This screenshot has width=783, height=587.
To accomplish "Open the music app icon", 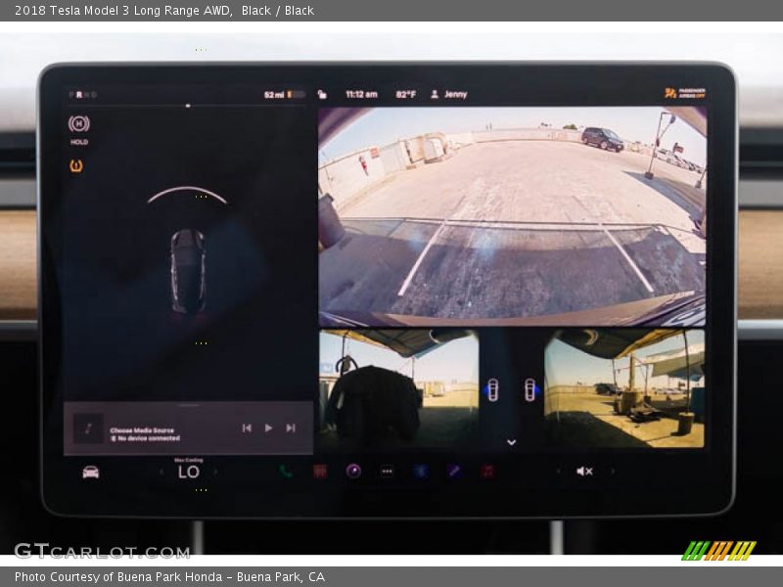I will pos(487,472).
